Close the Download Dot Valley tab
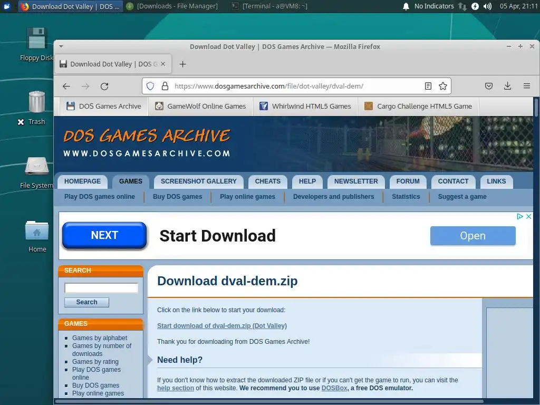This screenshot has height=405, width=540. 163,64
